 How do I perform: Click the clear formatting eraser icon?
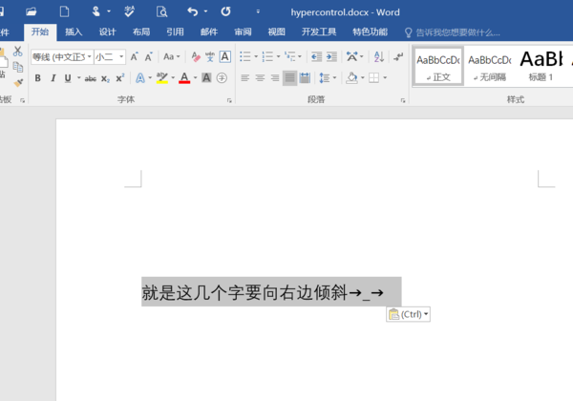[x=195, y=56]
